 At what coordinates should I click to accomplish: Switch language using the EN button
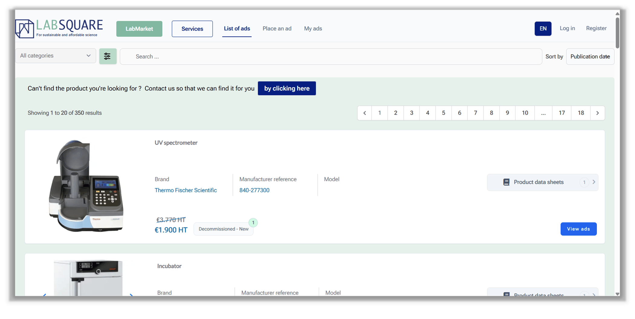543,29
